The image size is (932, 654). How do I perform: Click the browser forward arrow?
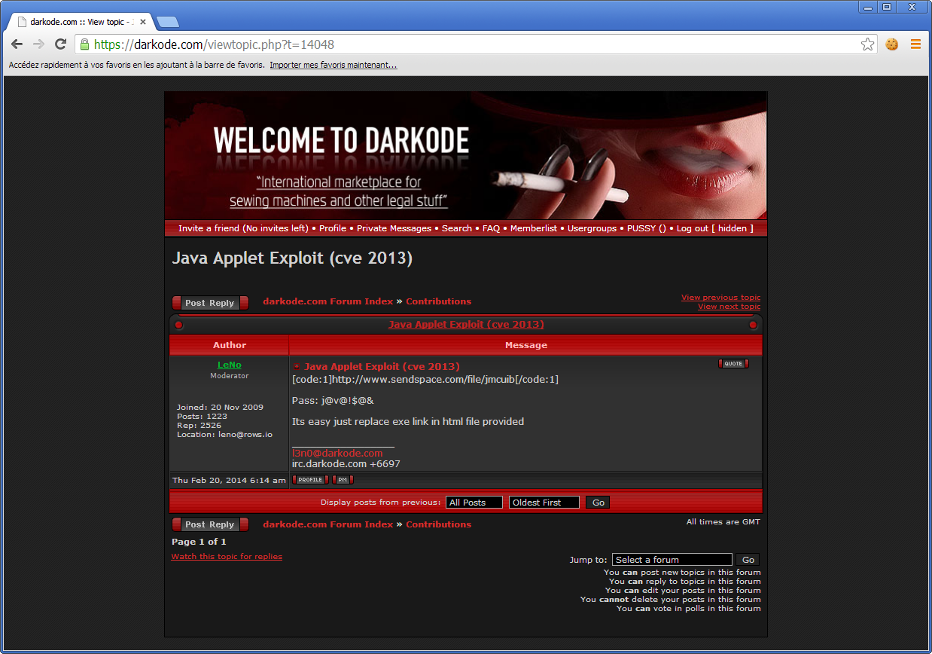coord(39,44)
